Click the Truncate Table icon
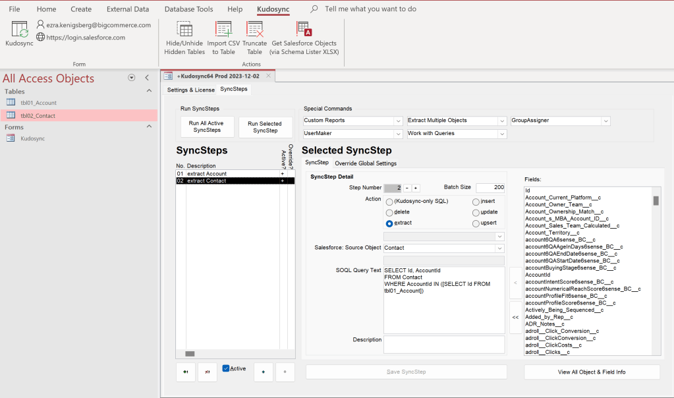 point(254,30)
